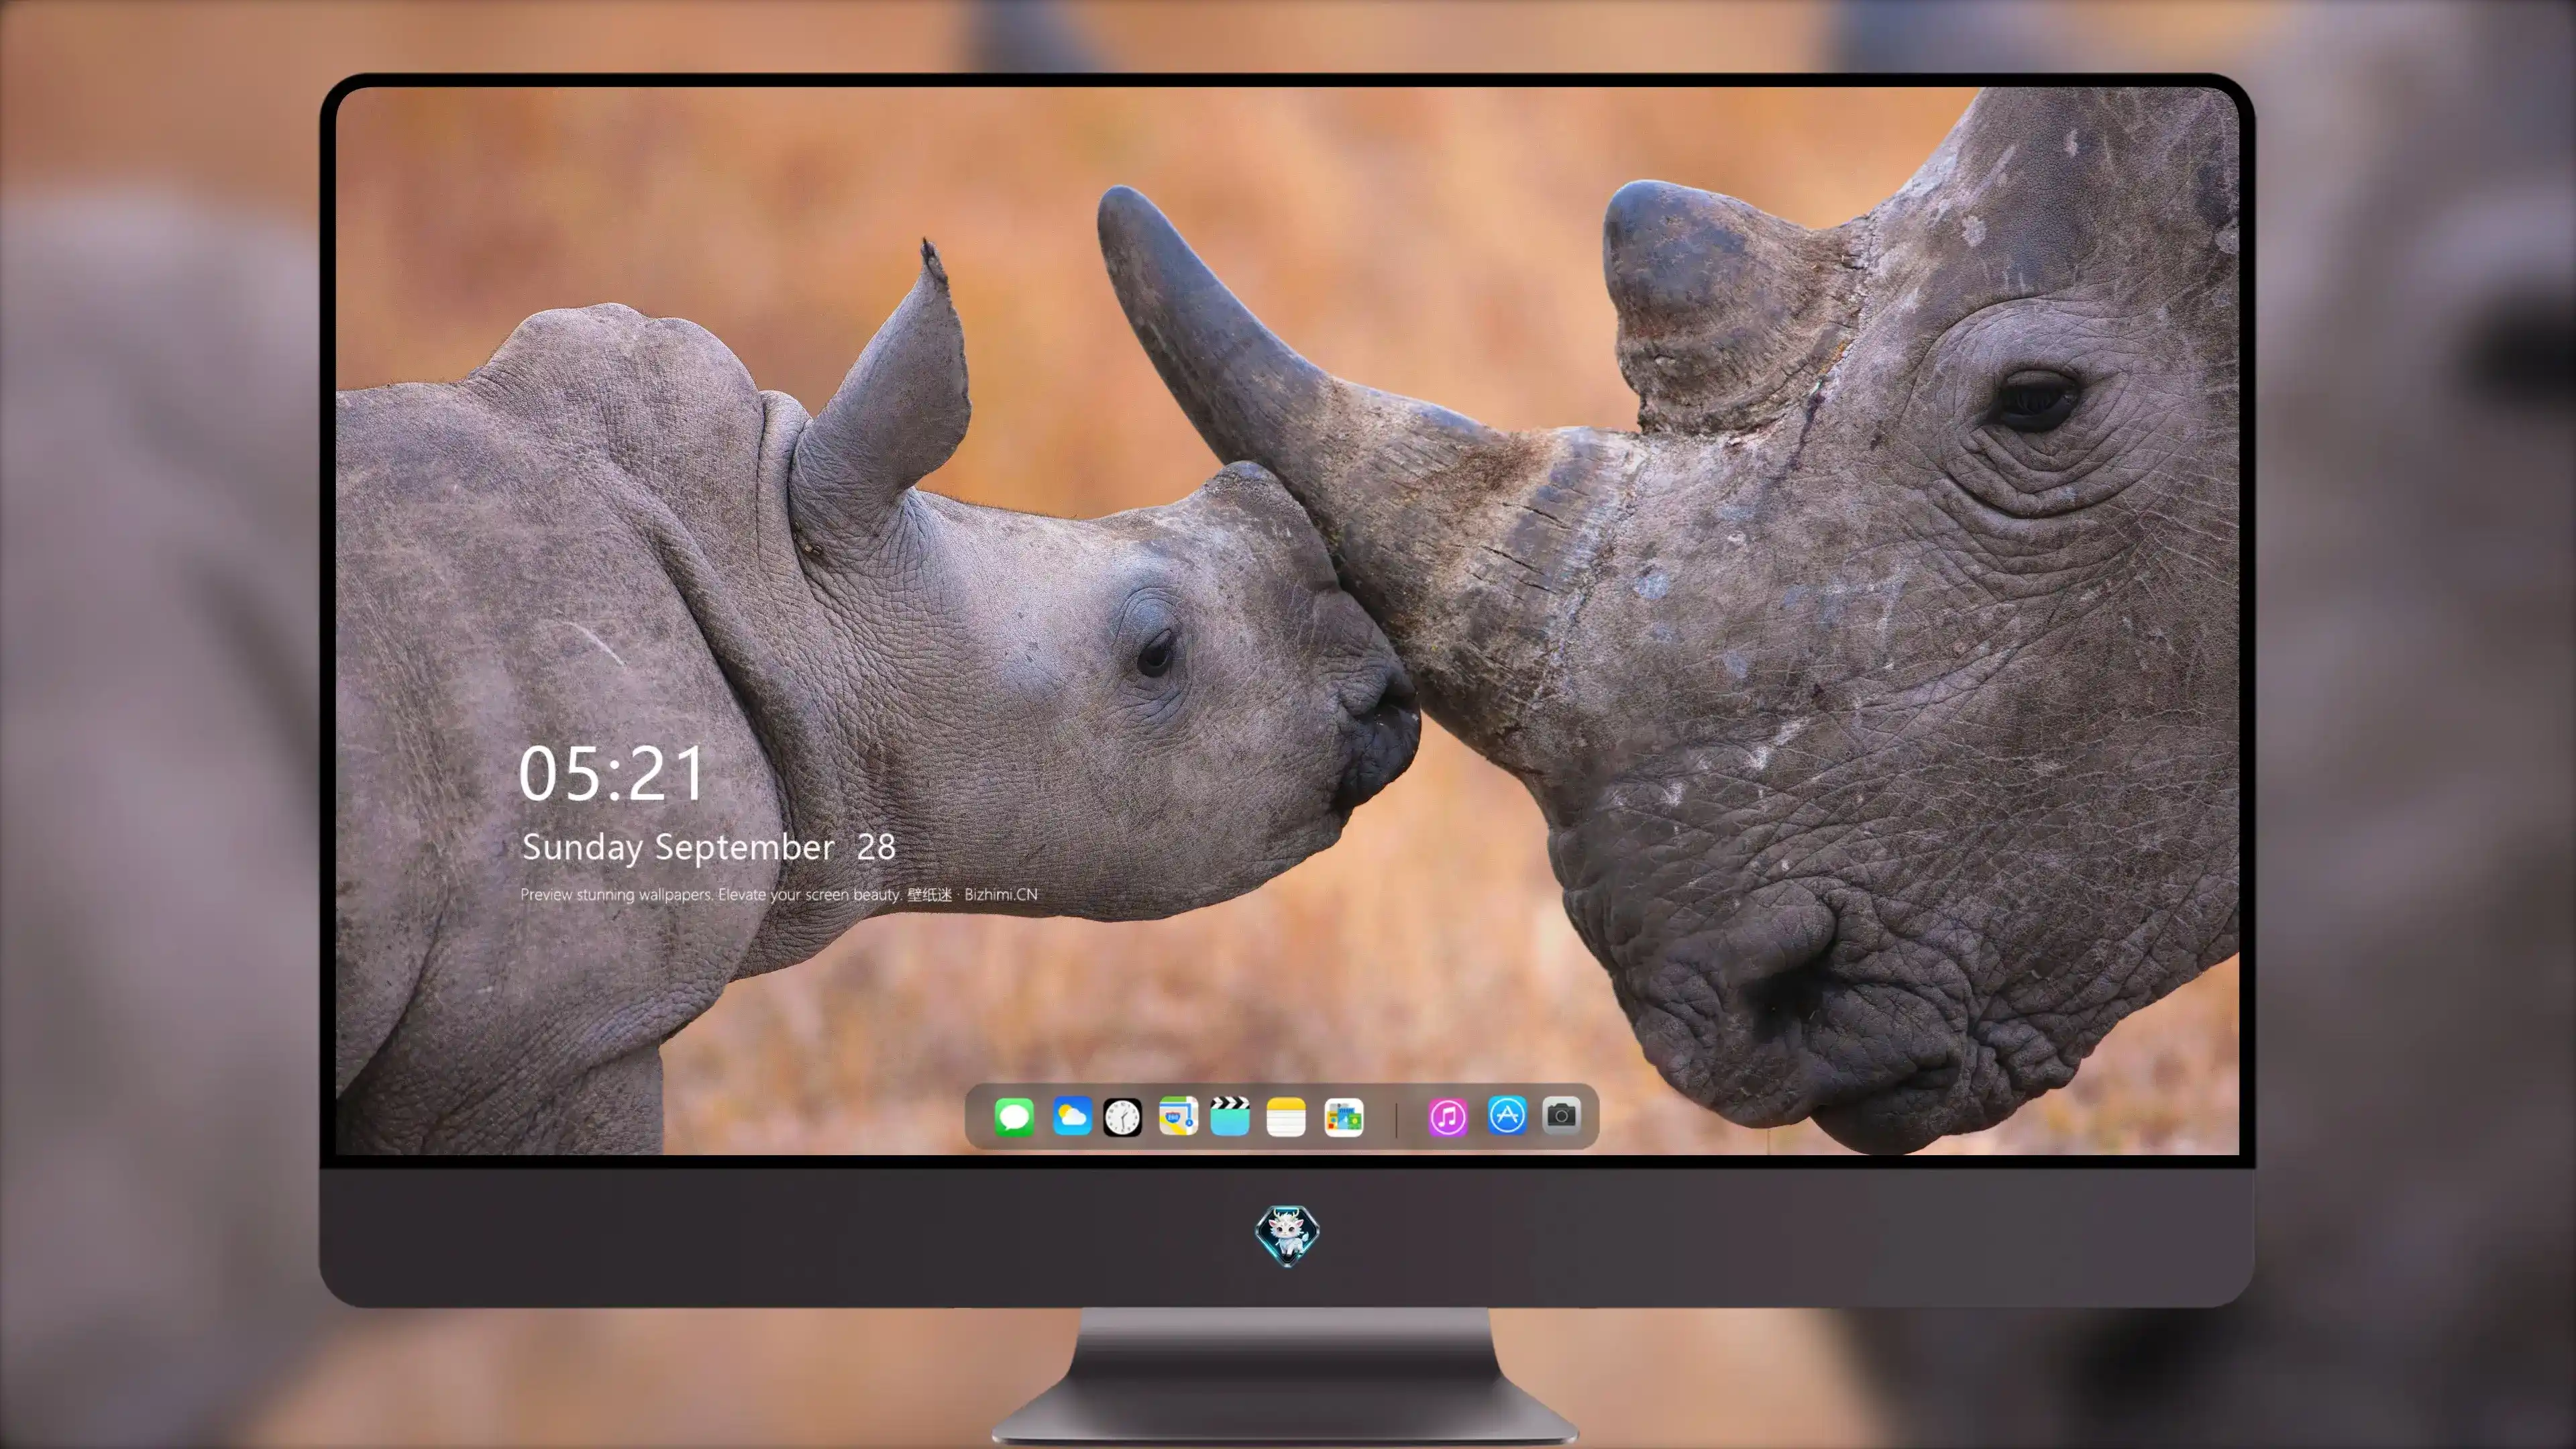Open the blue App Store icon

(1507, 1114)
